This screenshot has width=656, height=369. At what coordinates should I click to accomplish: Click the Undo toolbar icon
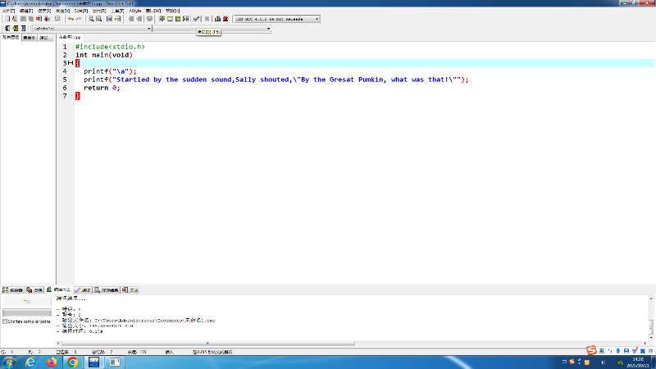[71, 19]
